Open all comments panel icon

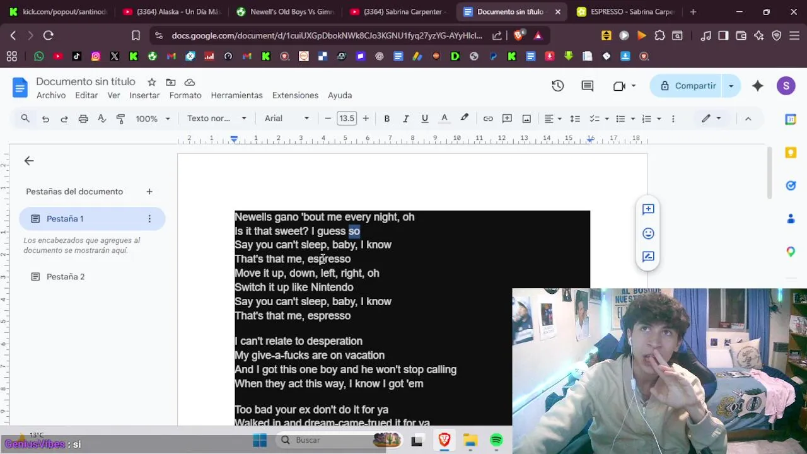pyautogui.click(x=588, y=86)
